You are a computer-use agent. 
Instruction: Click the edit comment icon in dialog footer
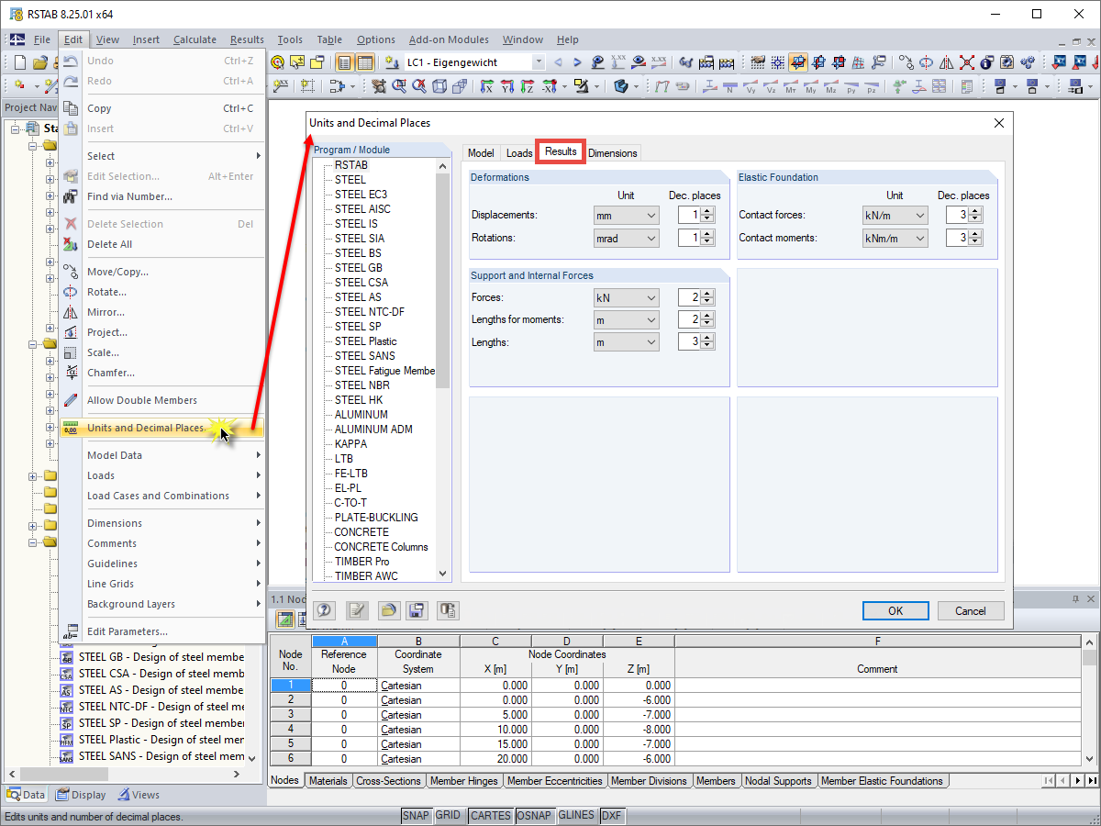click(x=357, y=610)
